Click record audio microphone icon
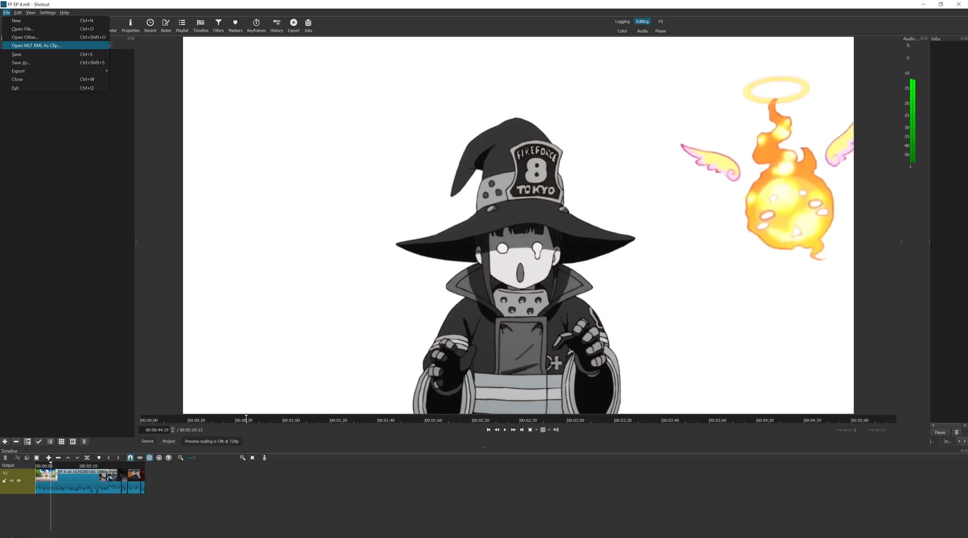The image size is (968, 538). click(264, 458)
